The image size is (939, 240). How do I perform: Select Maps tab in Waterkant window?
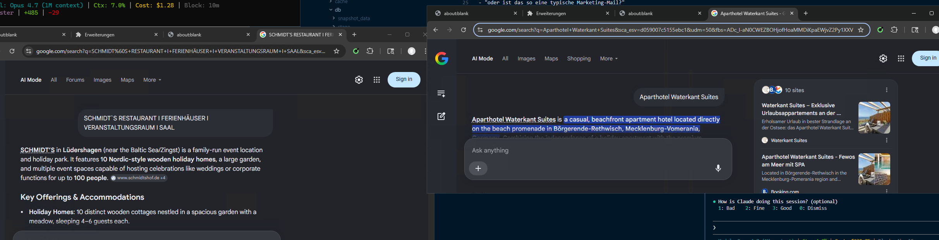[551, 58]
